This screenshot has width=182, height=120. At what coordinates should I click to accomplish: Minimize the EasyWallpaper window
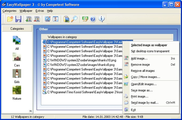point(165,5)
